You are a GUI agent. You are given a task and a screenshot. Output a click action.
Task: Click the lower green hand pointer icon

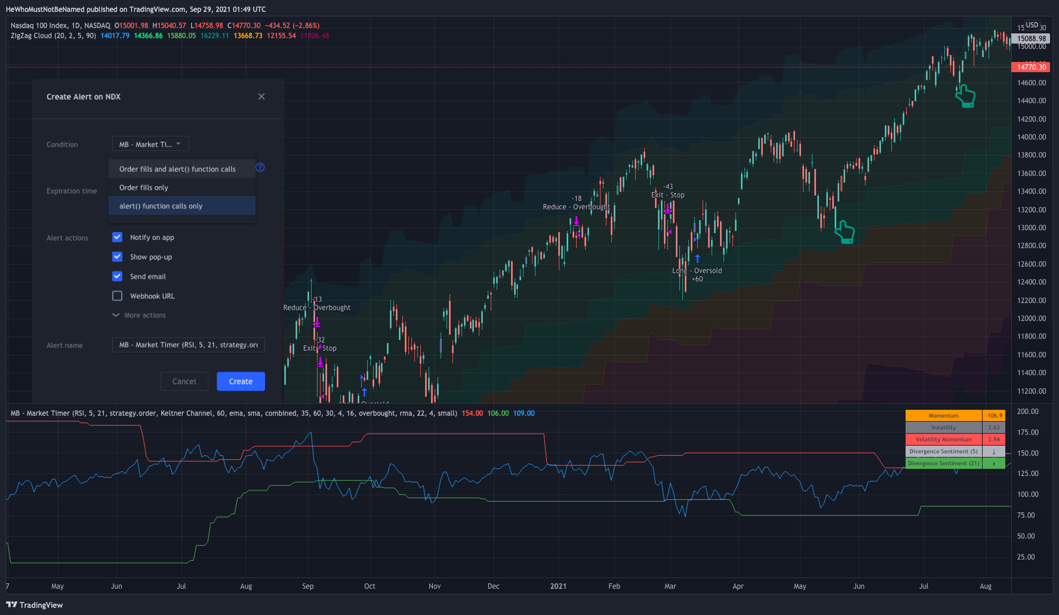[x=844, y=232]
